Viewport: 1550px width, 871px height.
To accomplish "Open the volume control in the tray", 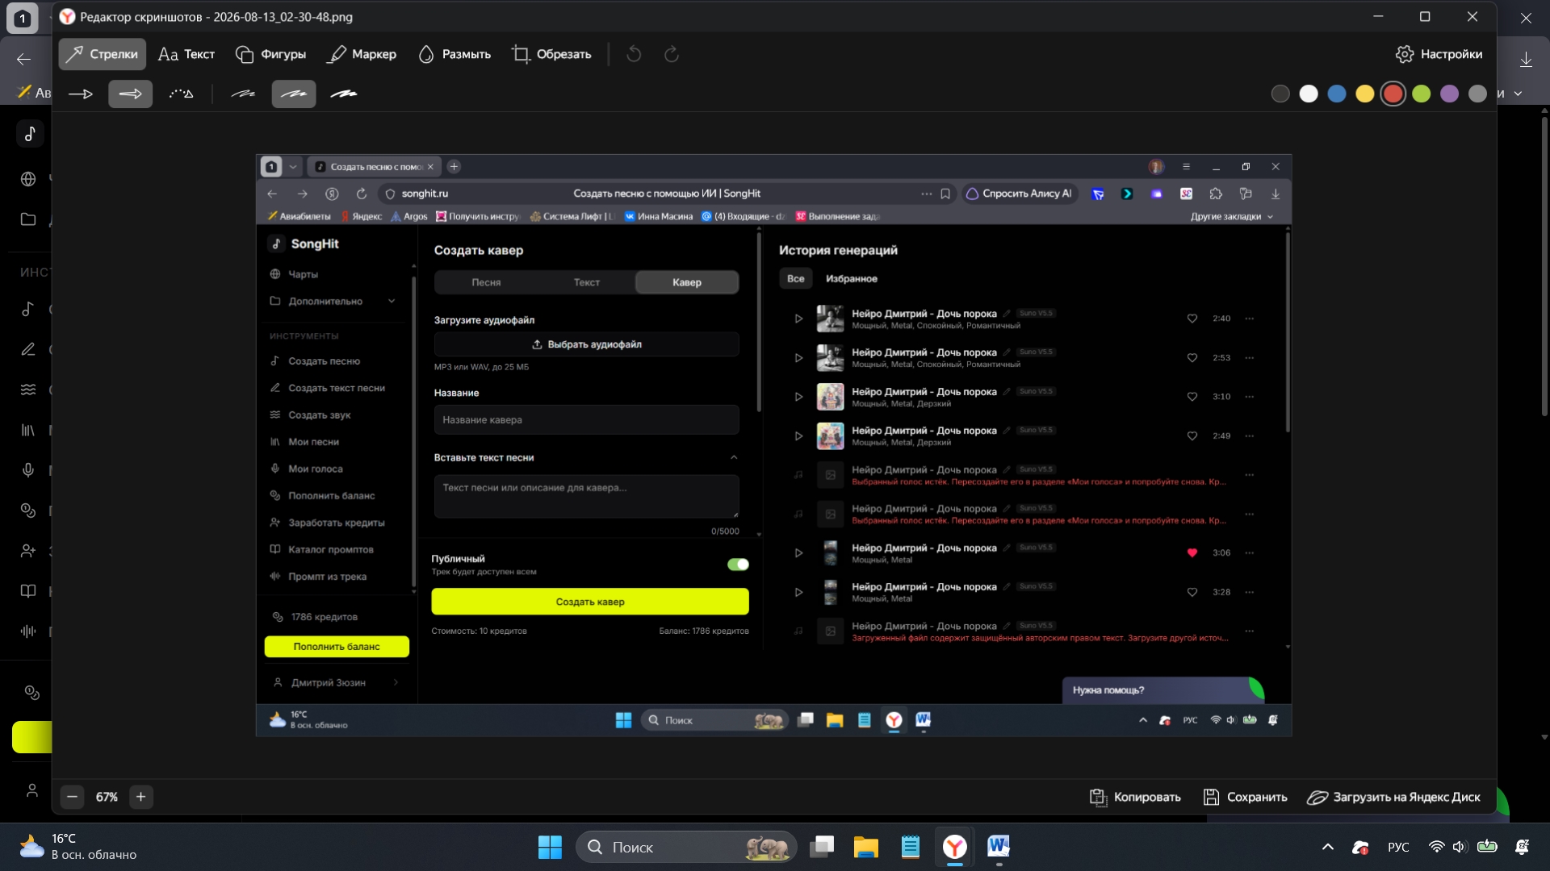I will [1460, 847].
